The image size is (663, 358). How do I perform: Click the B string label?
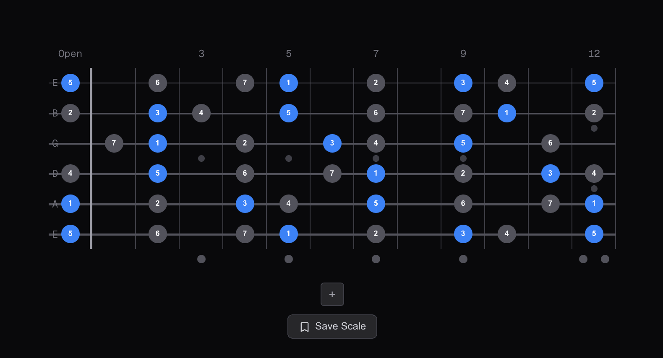tap(54, 113)
